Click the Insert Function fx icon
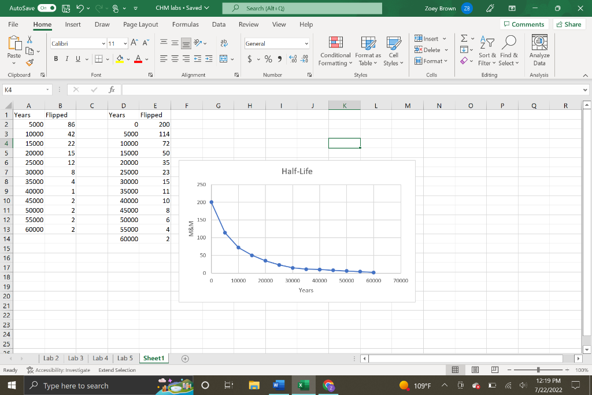 coord(112,90)
